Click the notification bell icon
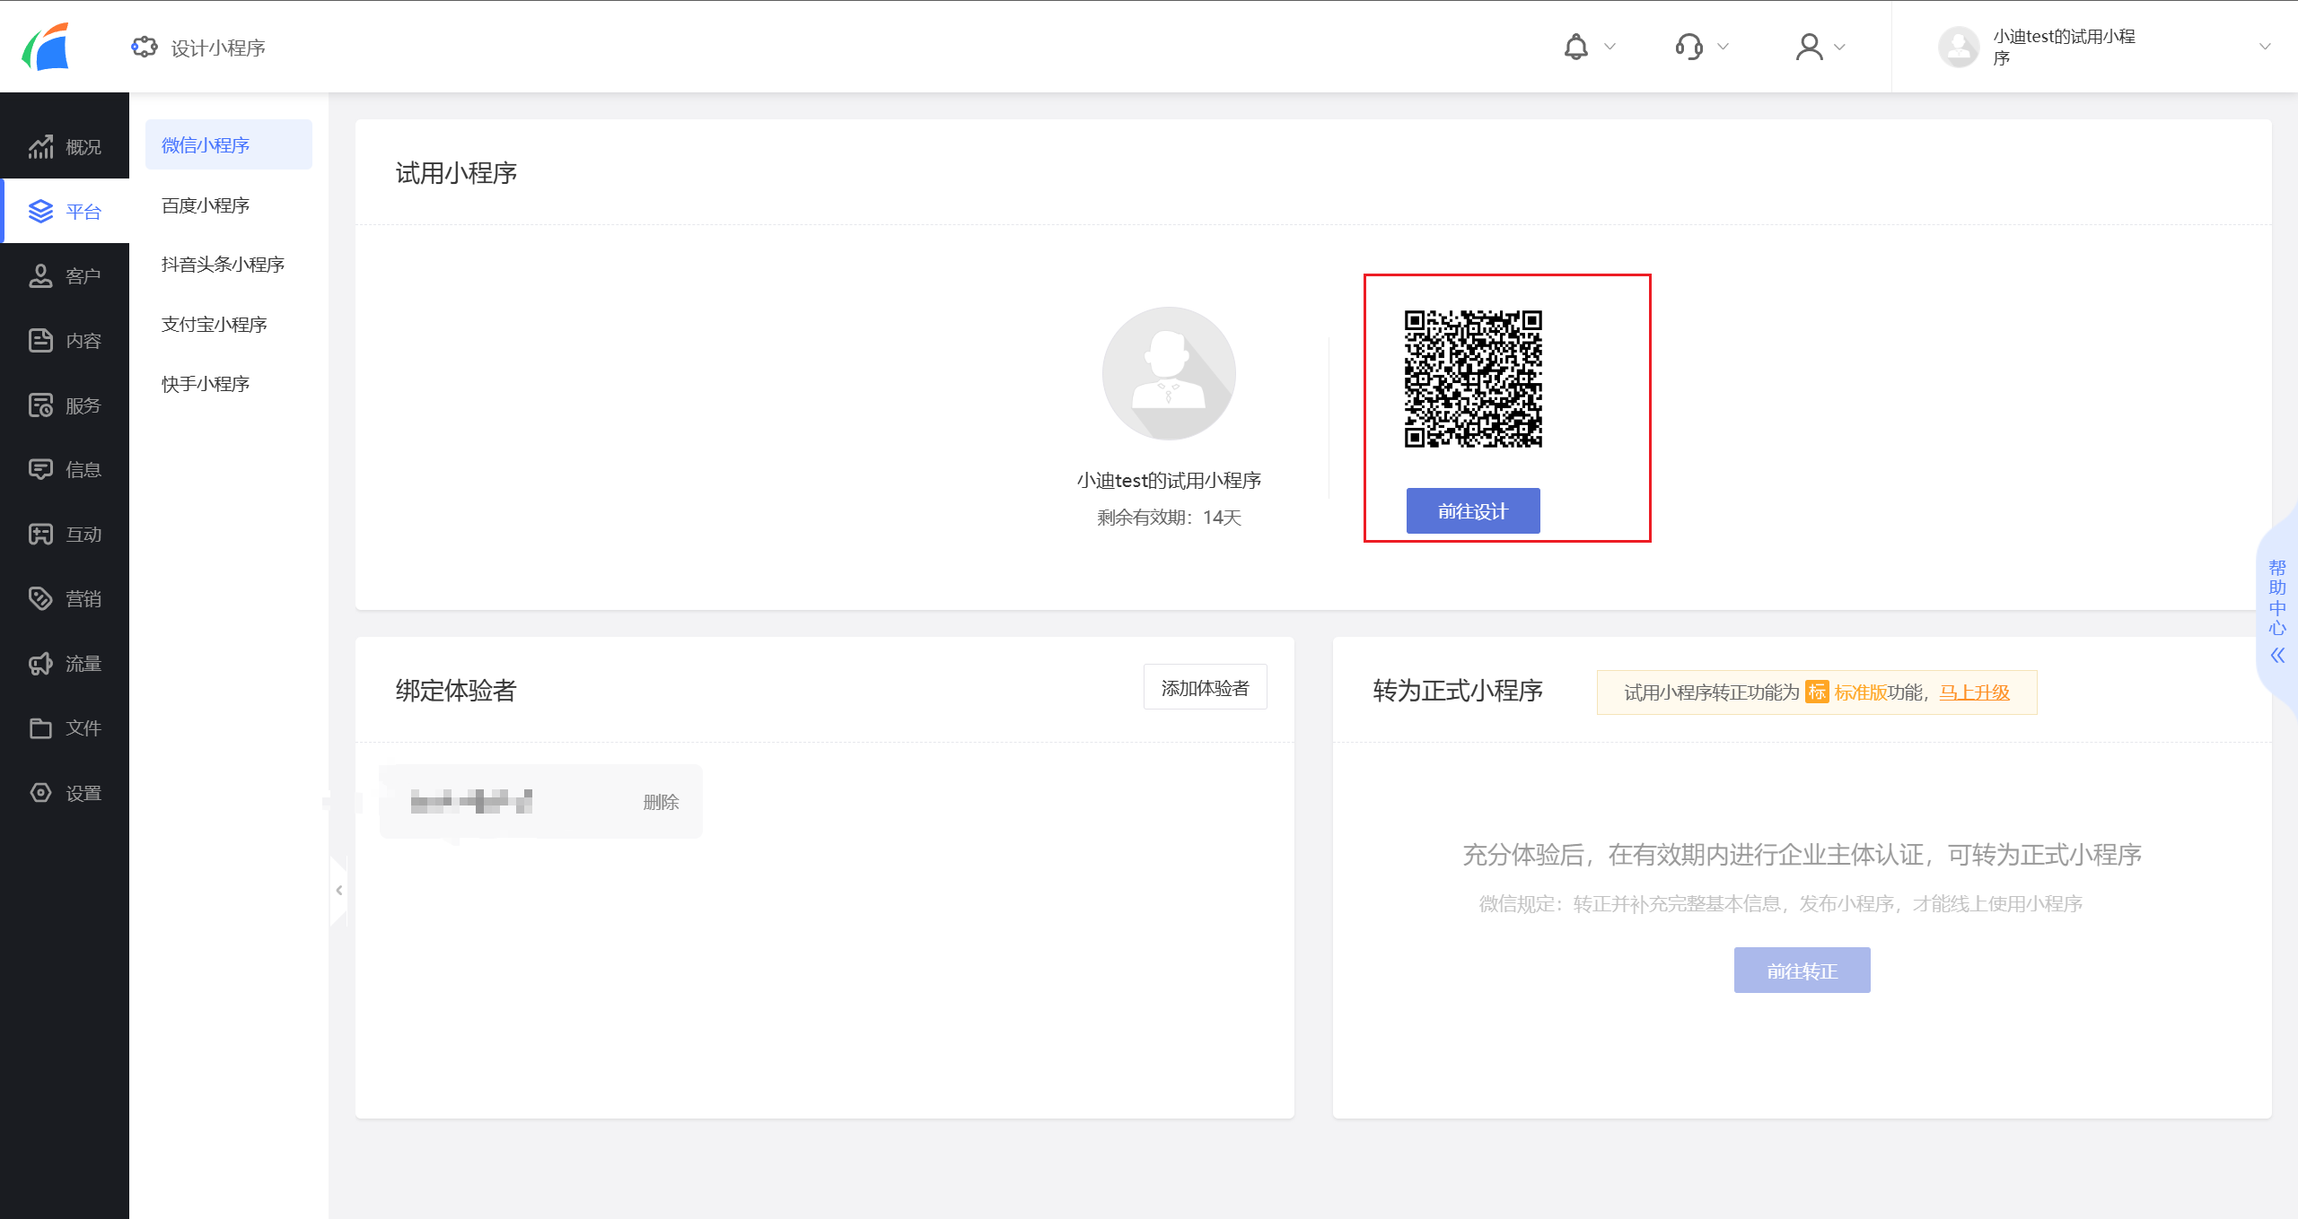2298x1219 pixels. point(1575,47)
